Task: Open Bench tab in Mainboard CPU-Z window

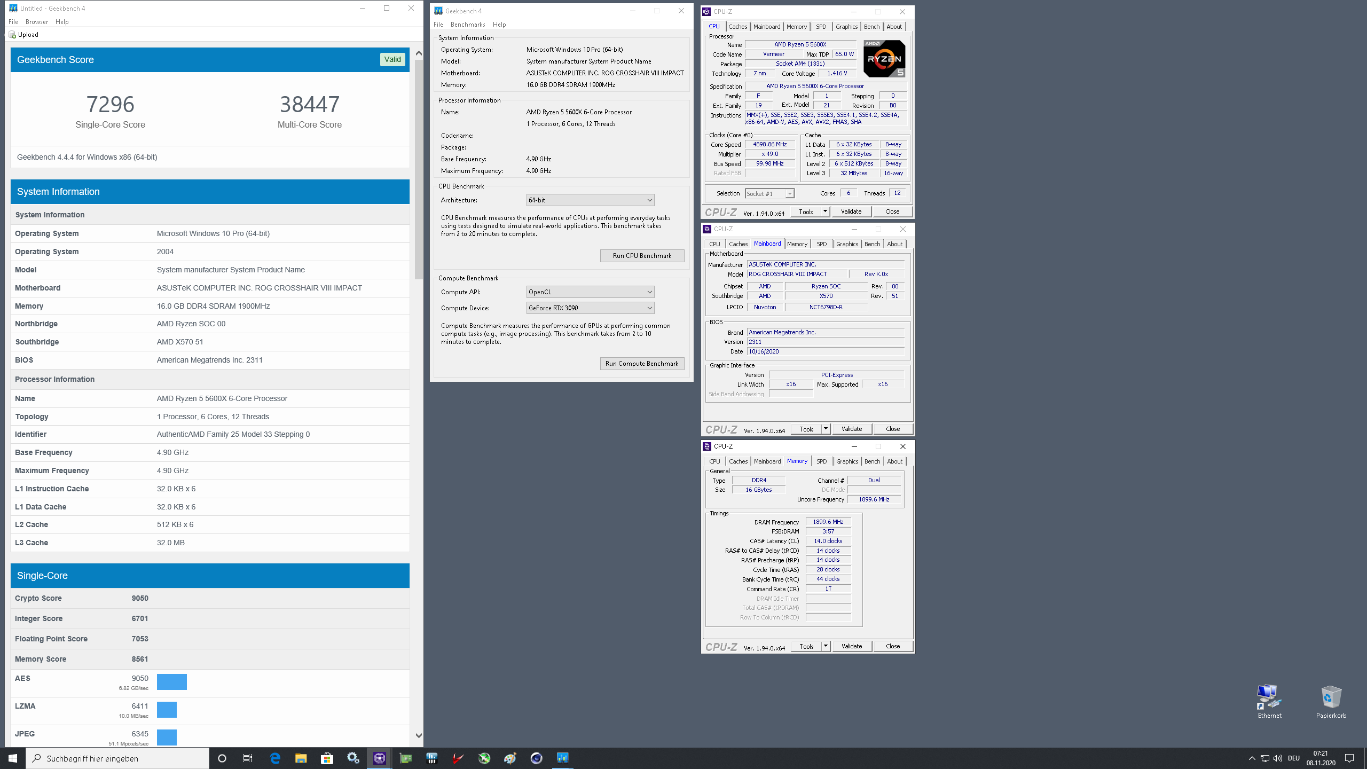Action: [x=872, y=244]
